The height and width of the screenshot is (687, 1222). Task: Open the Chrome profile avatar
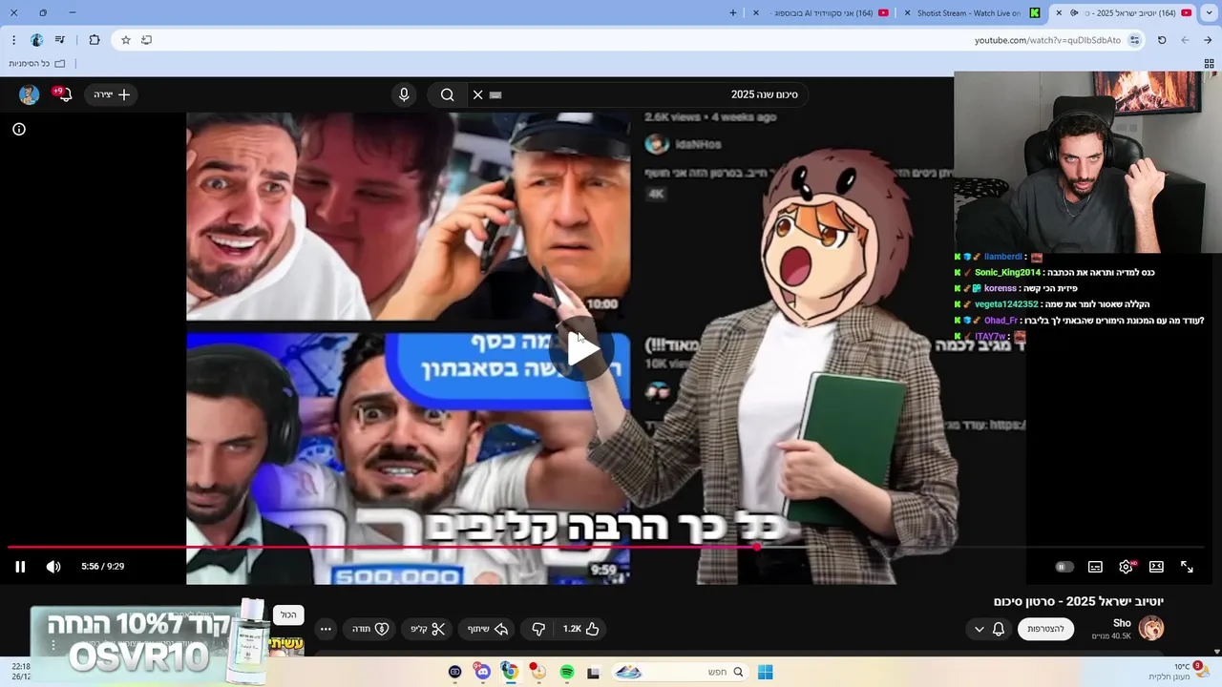[x=36, y=40]
